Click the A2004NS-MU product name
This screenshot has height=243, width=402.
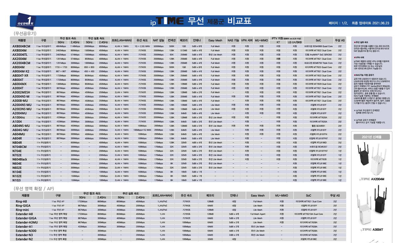22,105
